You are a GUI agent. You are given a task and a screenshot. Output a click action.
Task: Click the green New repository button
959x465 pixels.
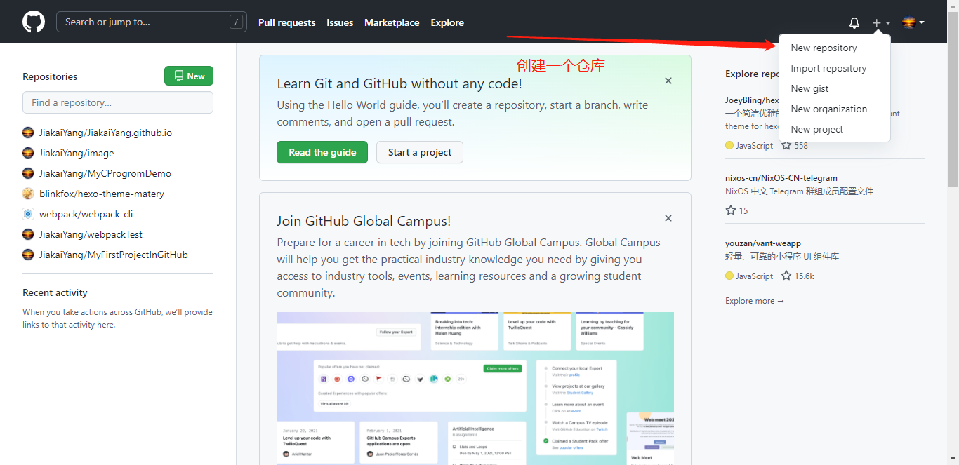(189, 76)
